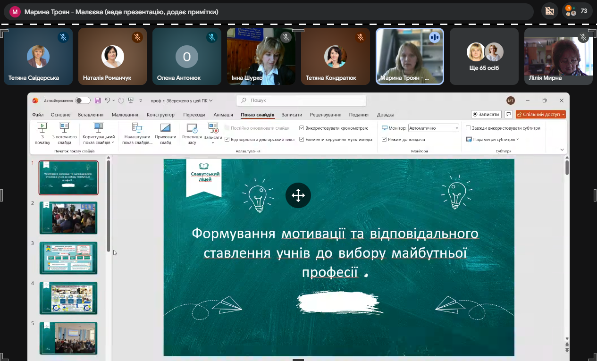This screenshot has width=597, height=361.
Task: Click the Hide Slide (Приховати слайд) icon
Action: [165, 133]
